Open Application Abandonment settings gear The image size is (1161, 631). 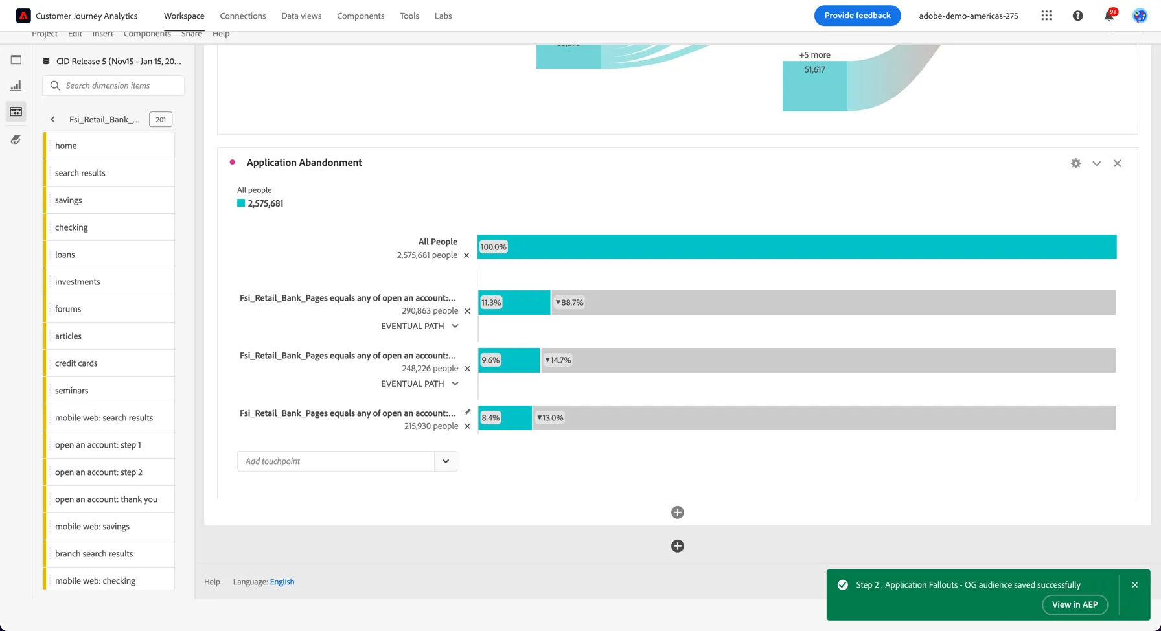click(1075, 163)
